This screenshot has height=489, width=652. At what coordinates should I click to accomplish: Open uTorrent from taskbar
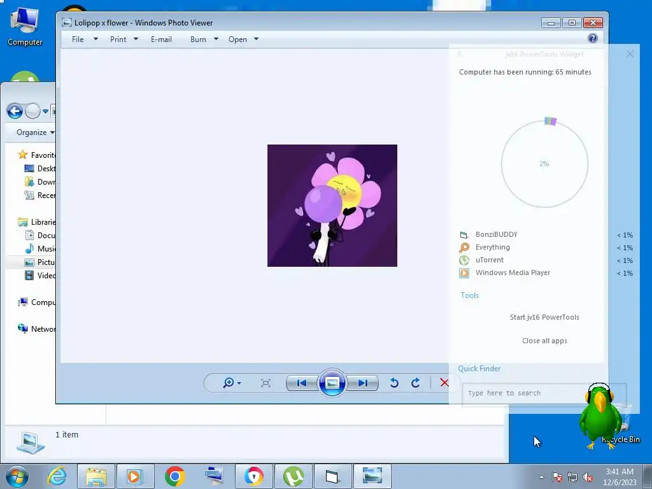click(293, 476)
